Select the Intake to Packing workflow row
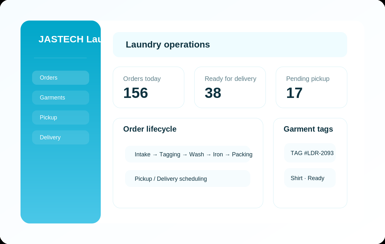Image resolution: width=385 pixels, height=244 pixels. coord(188,154)
